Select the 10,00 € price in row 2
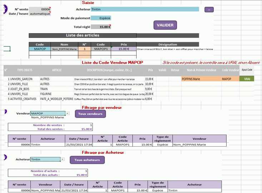The width and height of the screenshot is (262, 193). (149, 84)
